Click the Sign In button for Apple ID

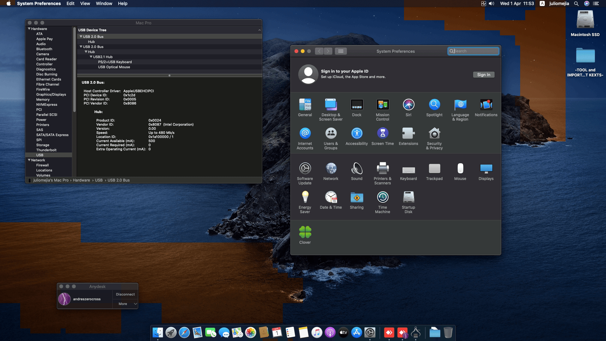pyautogui.click(x=484, y=75)
